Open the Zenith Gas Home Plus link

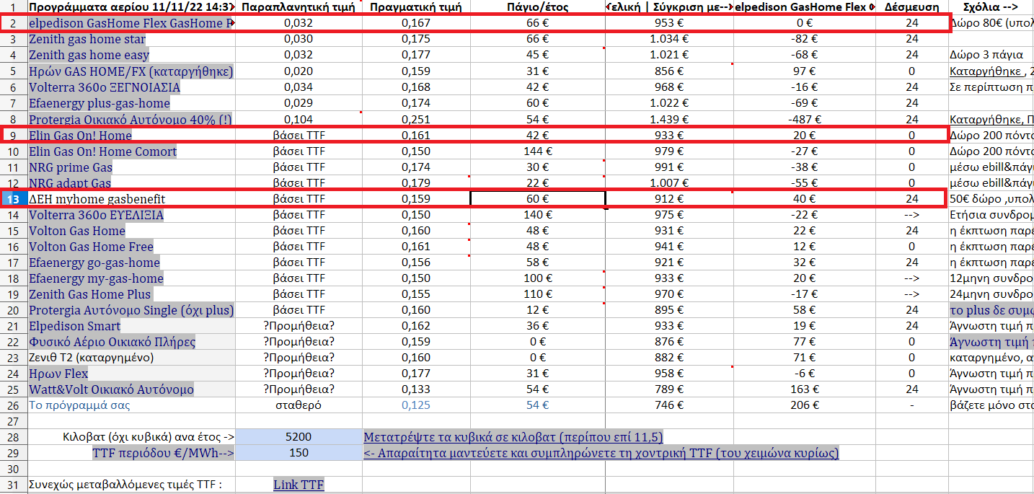pos(90,294)
